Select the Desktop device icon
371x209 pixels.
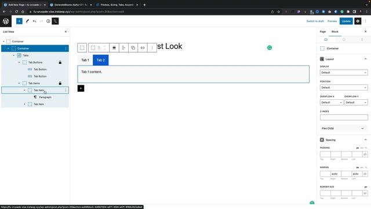point(326,39)
